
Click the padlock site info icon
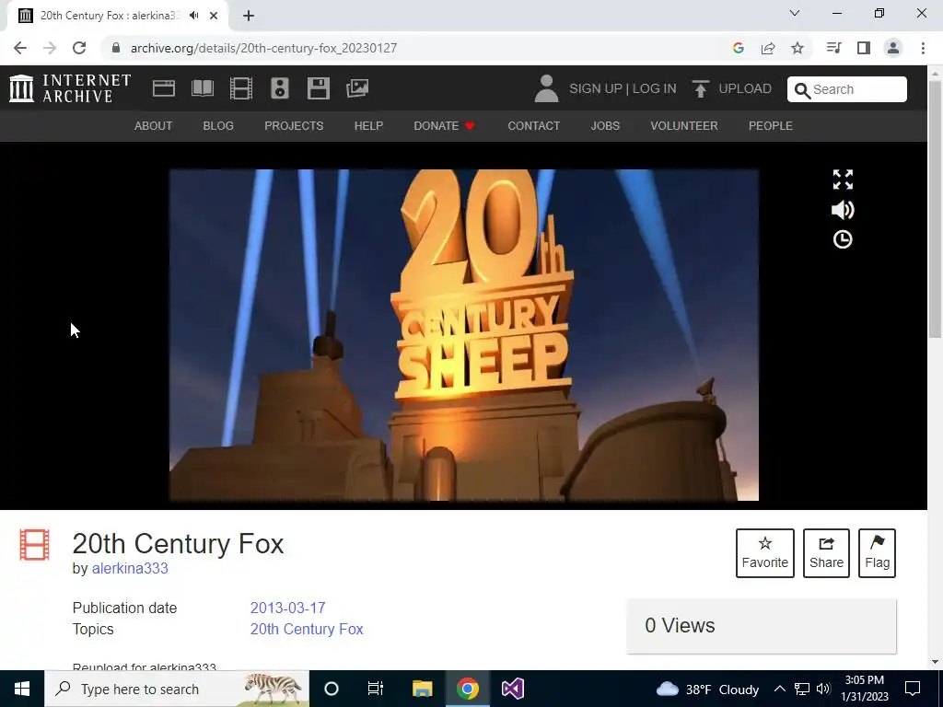pyautogui.click(x=116, y=48)
